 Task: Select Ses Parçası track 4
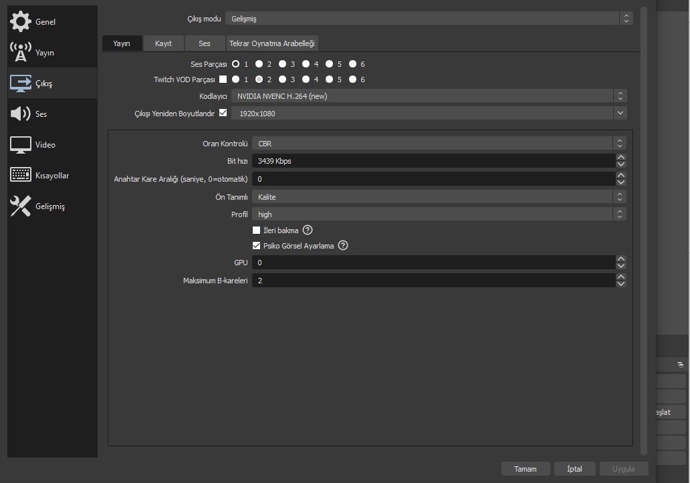pyautogui.click(x=306, y=64)
